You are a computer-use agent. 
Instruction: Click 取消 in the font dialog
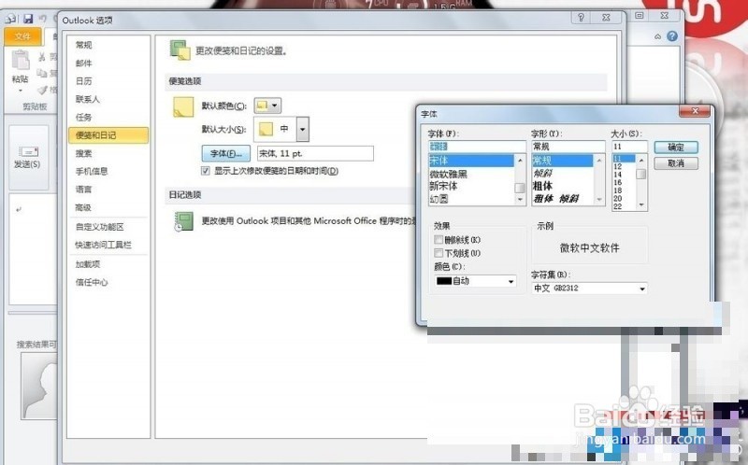pos(676,163)
